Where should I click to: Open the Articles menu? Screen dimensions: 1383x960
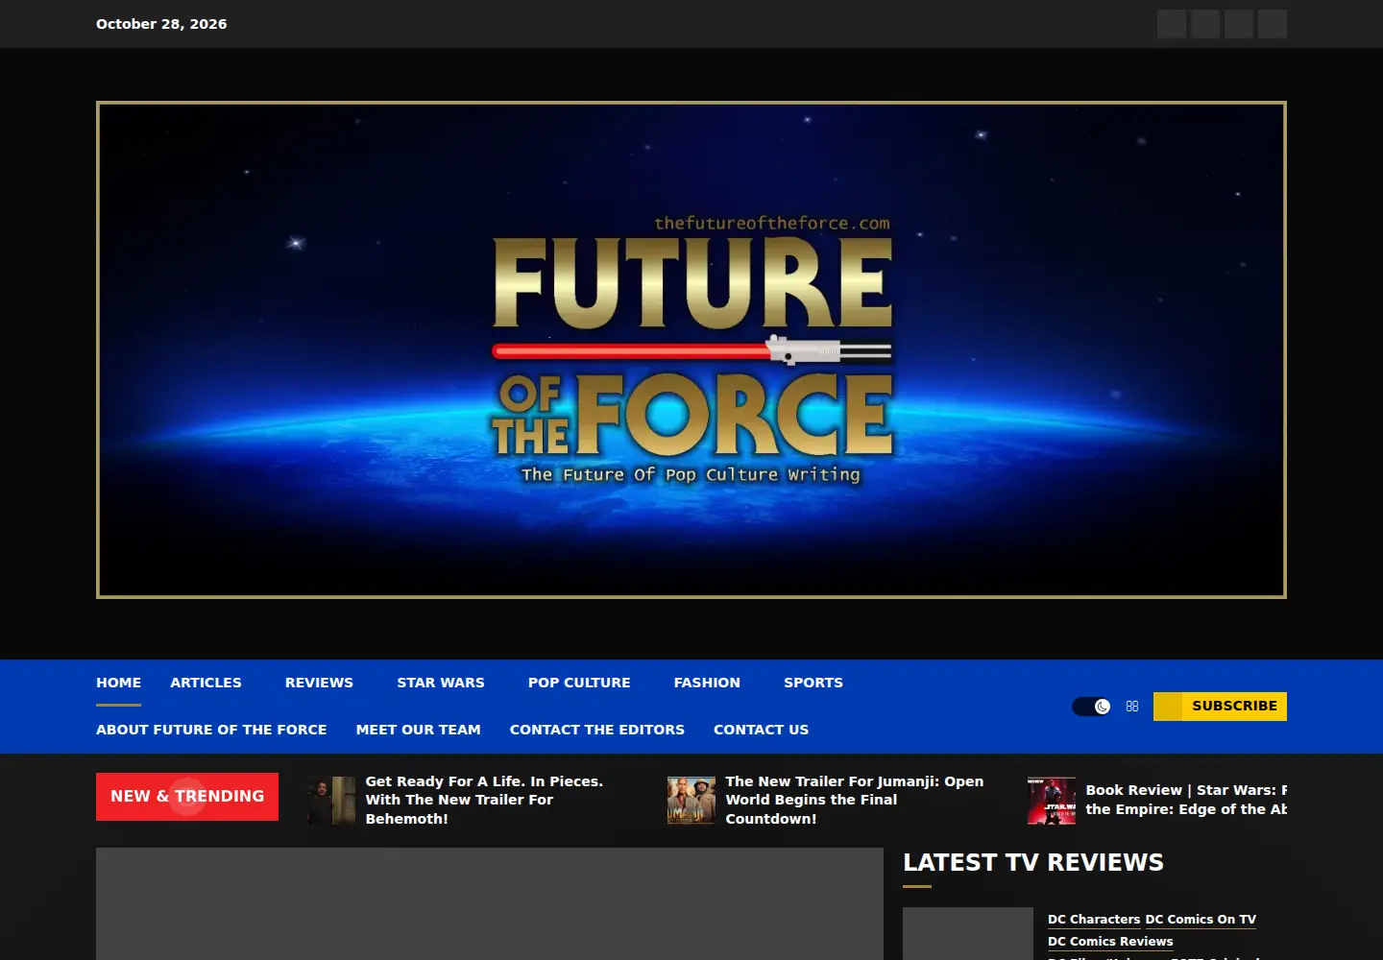point(206,683)
